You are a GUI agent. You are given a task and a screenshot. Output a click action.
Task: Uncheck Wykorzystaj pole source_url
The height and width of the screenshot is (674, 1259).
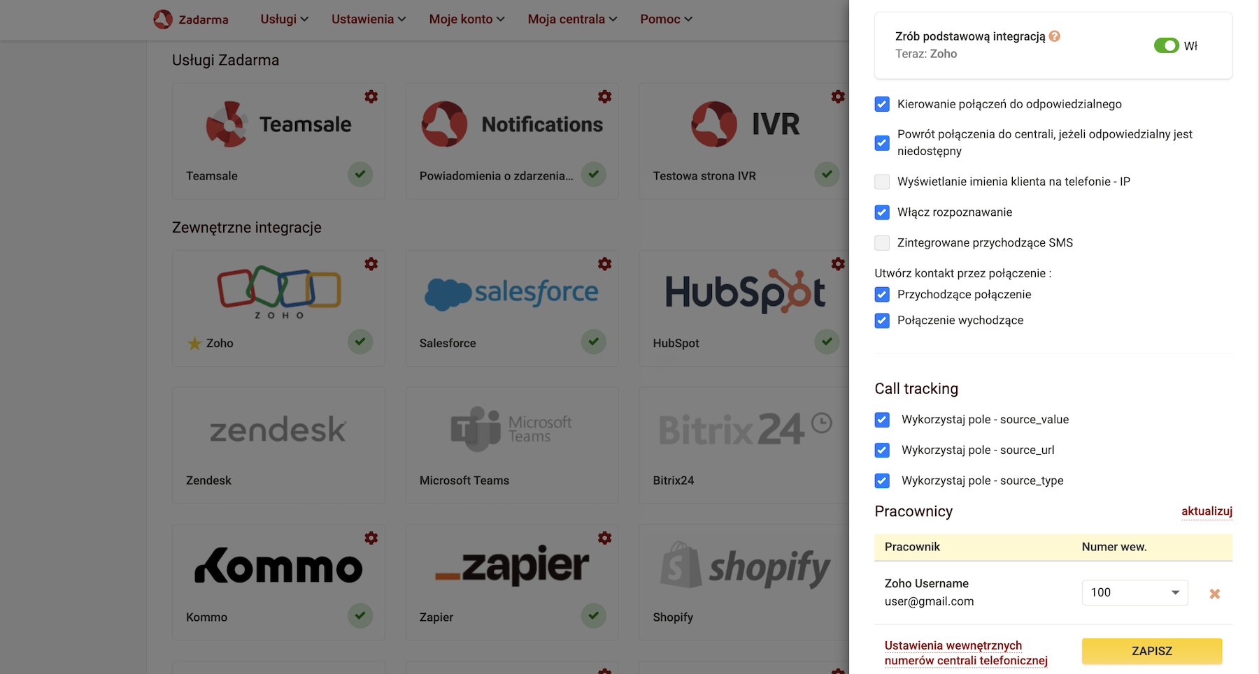coord(882,450)
